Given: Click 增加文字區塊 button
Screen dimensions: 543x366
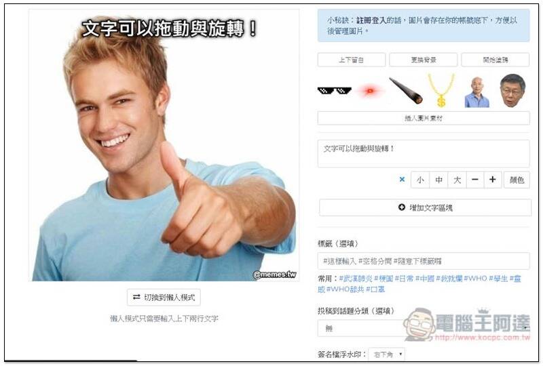Looking at the screenshot, I should point(426,207).
